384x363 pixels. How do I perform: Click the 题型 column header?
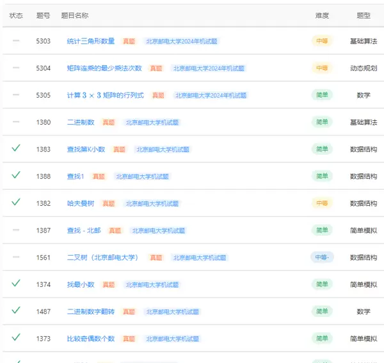click(363, 15)
